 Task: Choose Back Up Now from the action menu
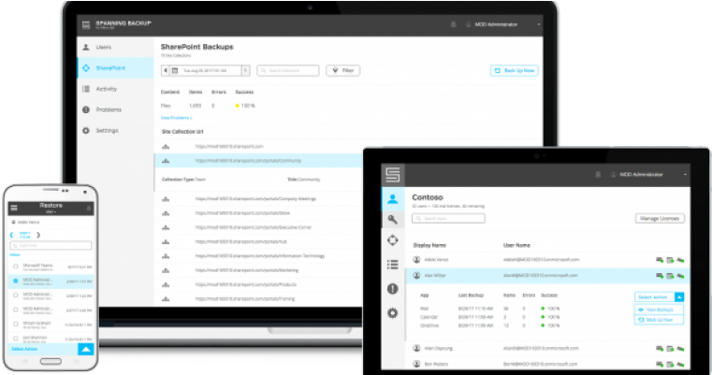[x=659, y=320]
